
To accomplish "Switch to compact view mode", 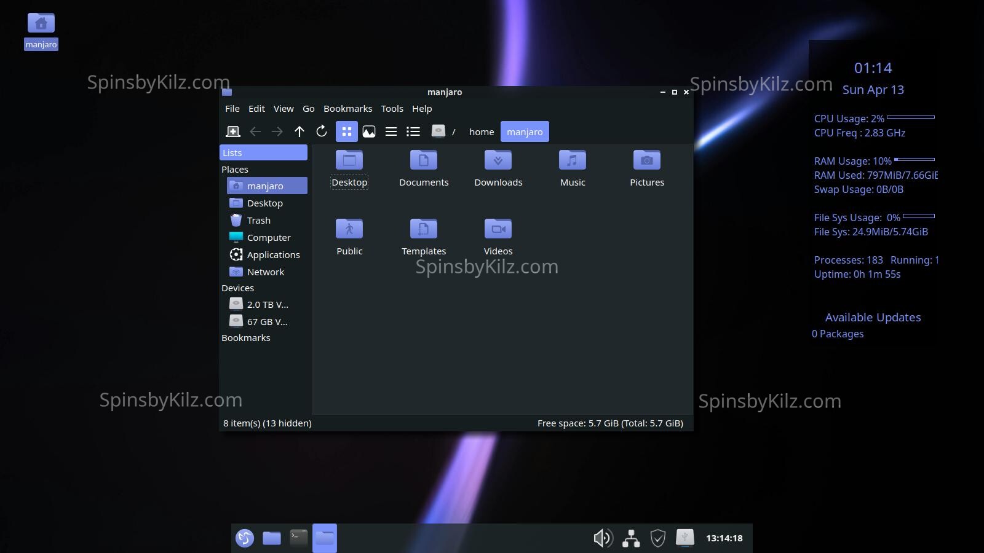I will (x=391, y=131).
